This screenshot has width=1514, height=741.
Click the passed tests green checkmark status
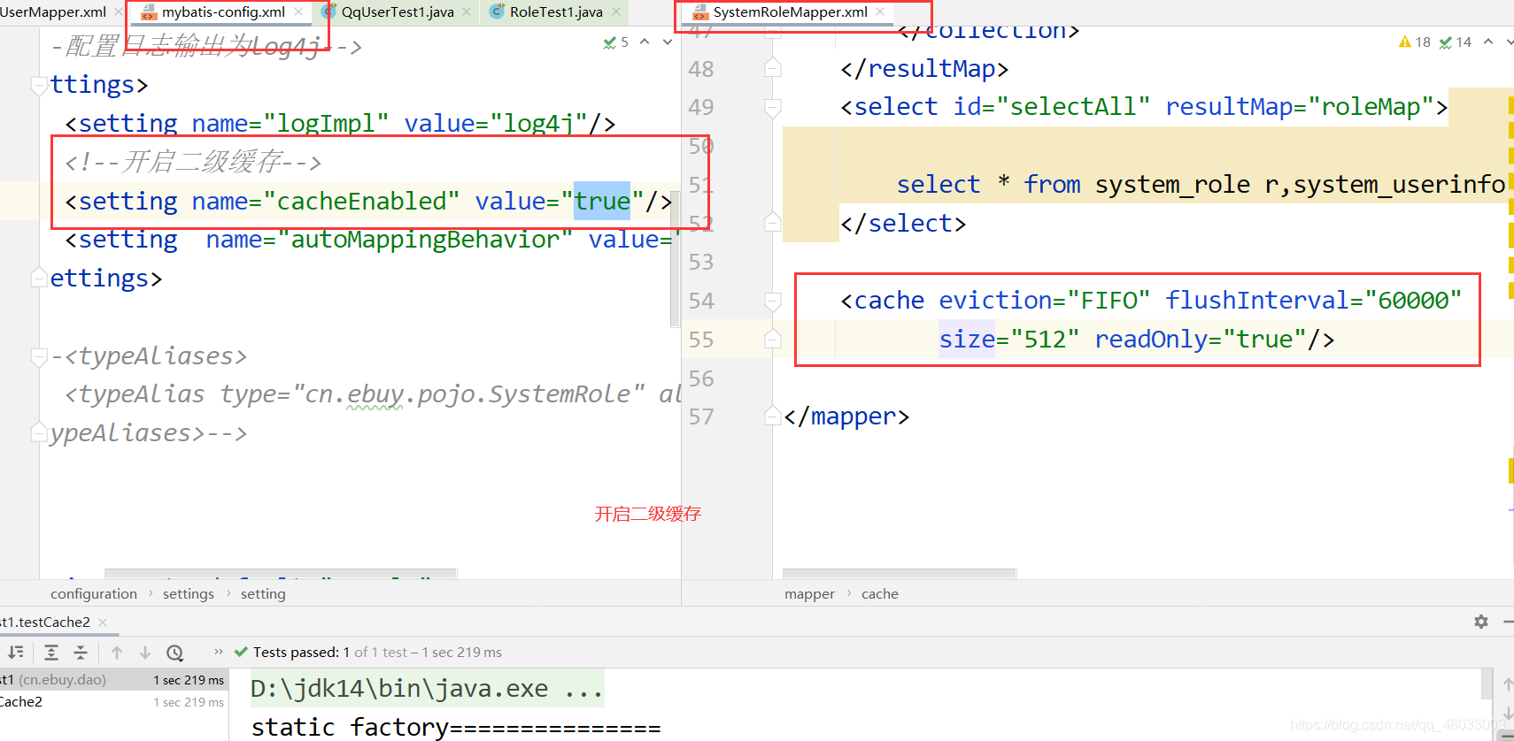tap(241, 652)
